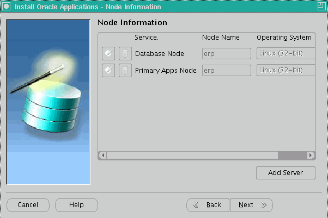
Task: Select the Primary Apps Node label
Action: [x=166, y=71]
